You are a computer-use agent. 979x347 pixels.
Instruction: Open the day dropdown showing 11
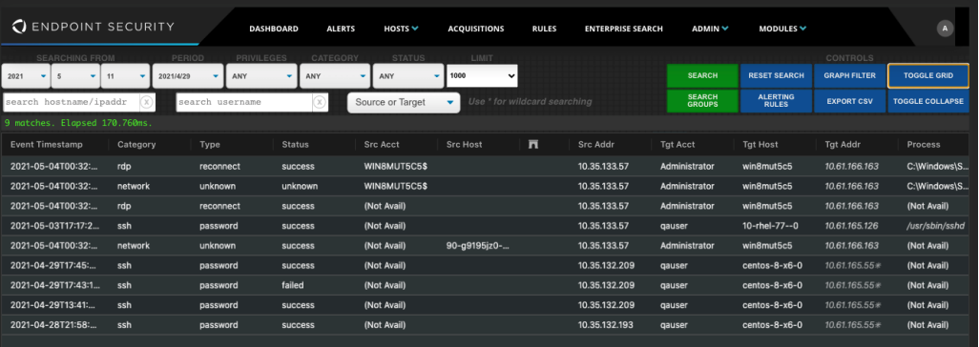click(125, 76)
